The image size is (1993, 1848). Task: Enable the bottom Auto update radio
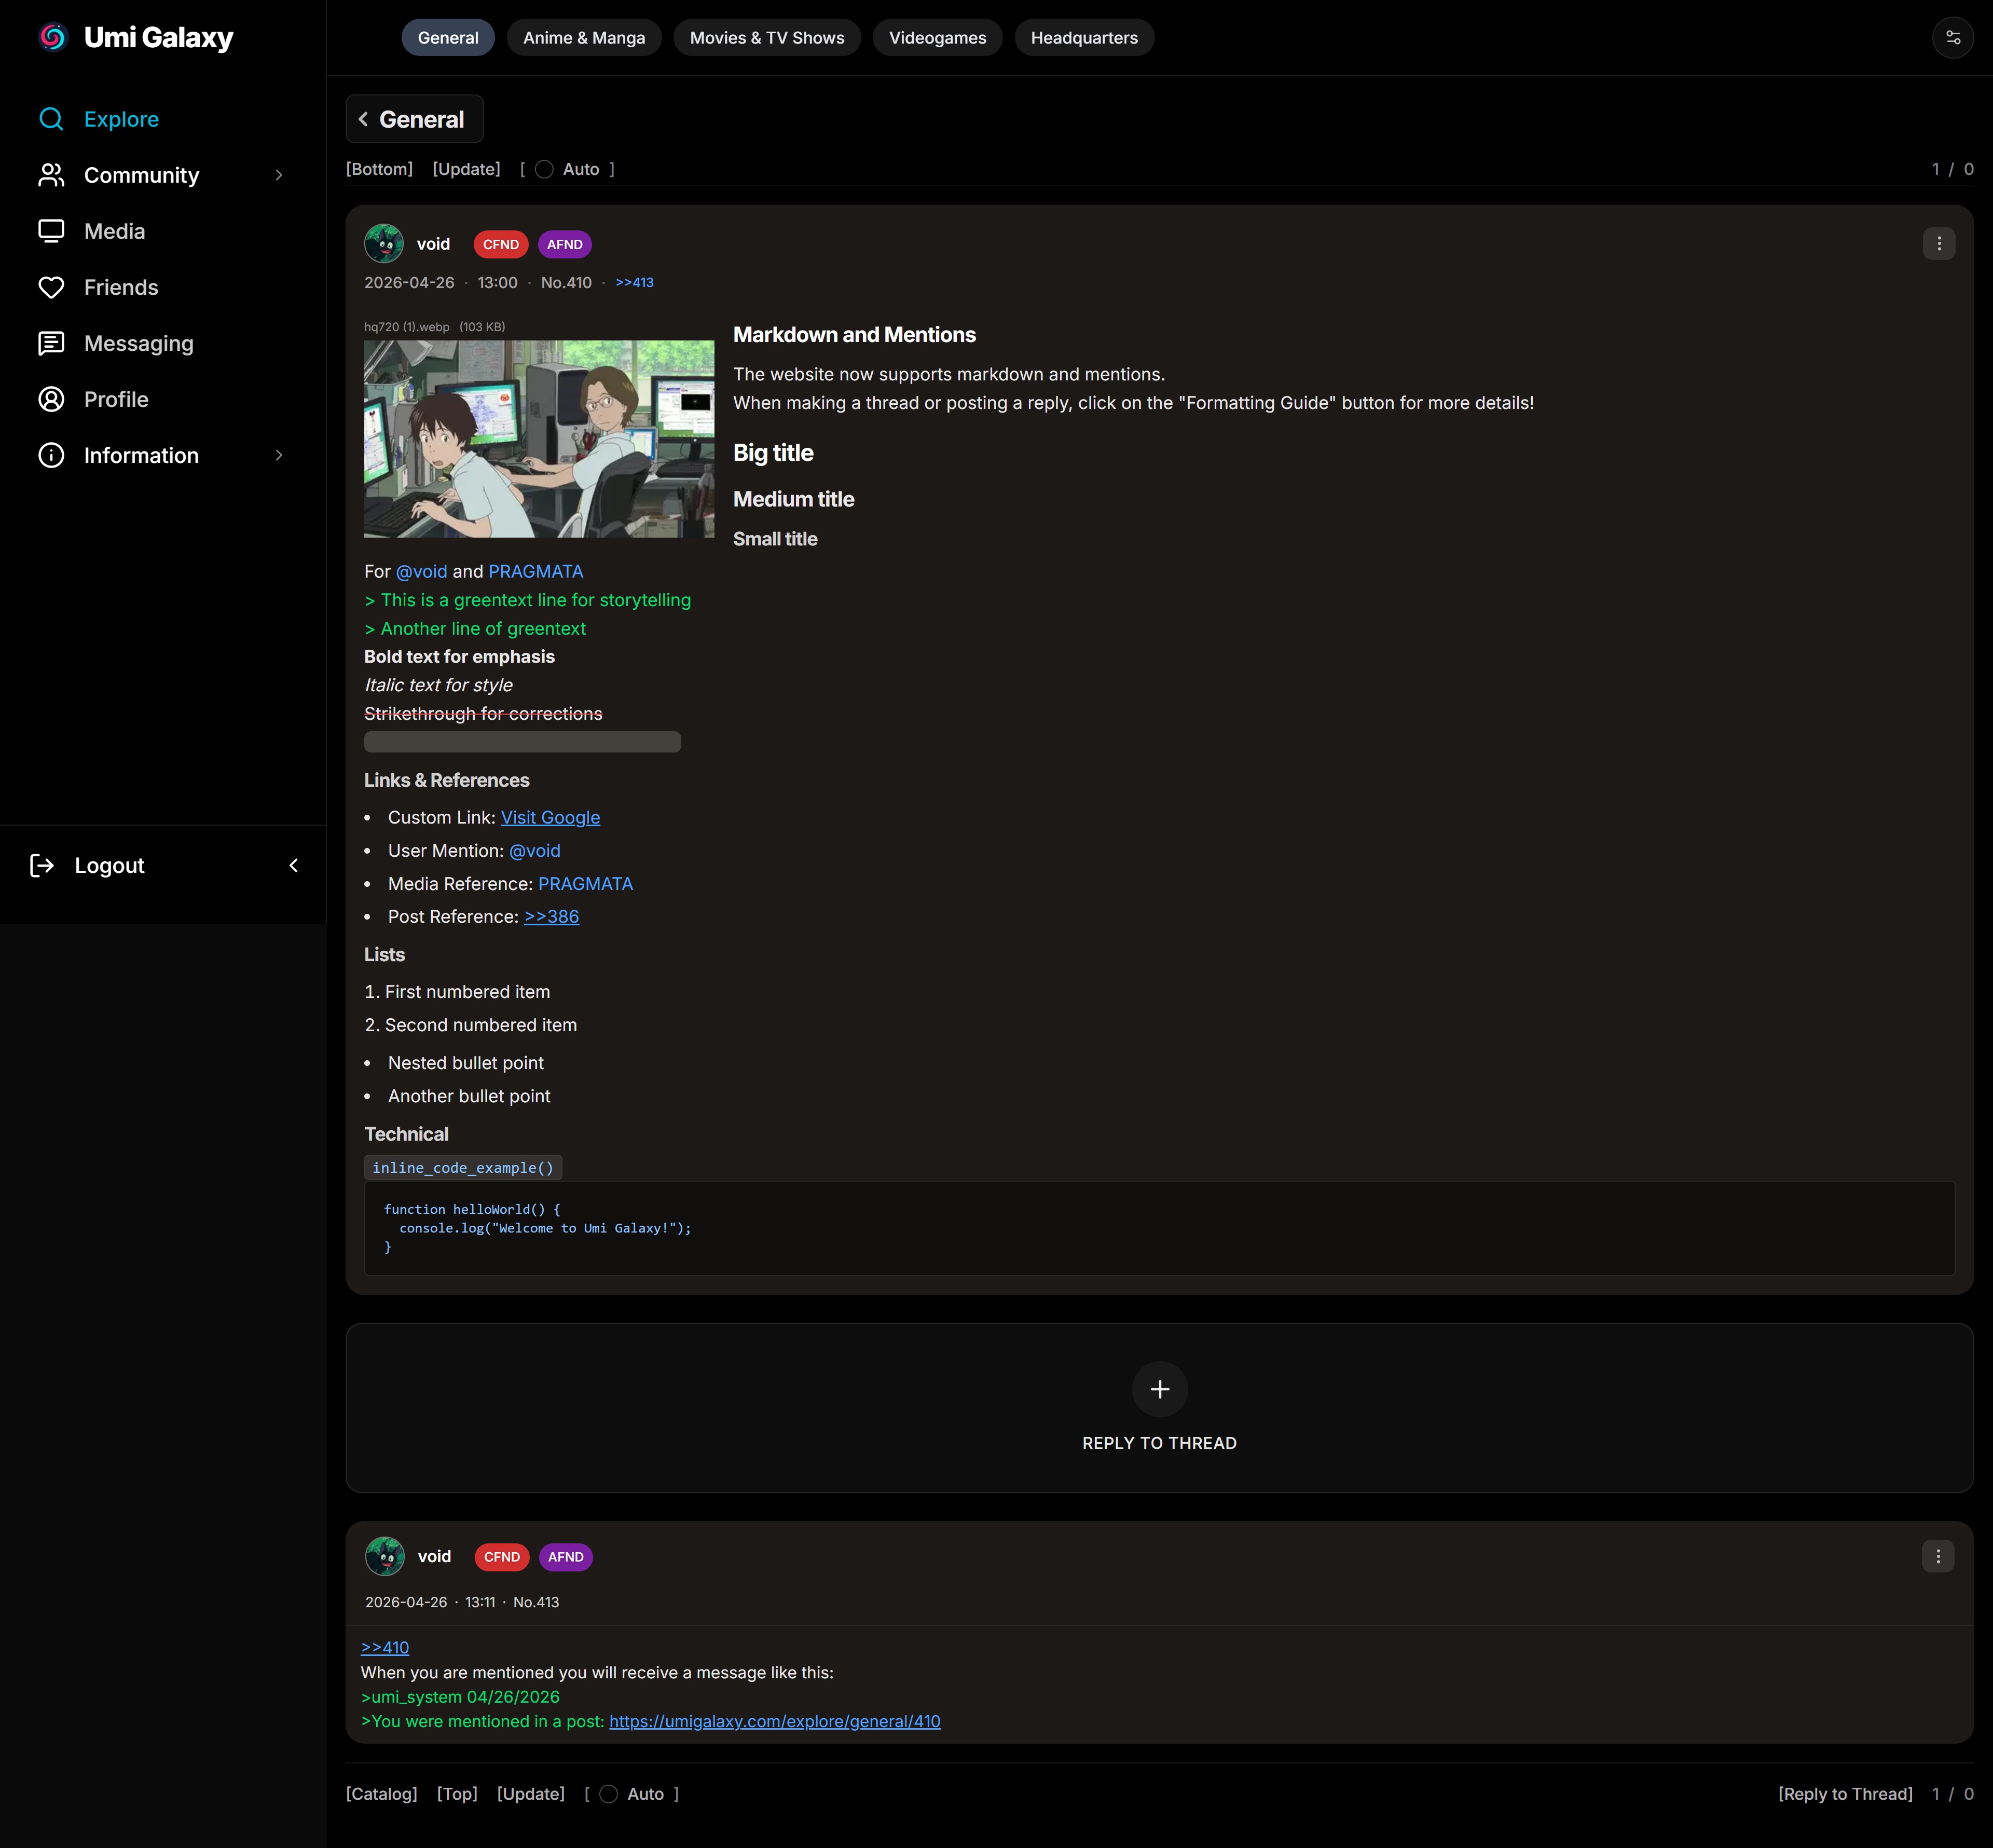click(608, 1794)
